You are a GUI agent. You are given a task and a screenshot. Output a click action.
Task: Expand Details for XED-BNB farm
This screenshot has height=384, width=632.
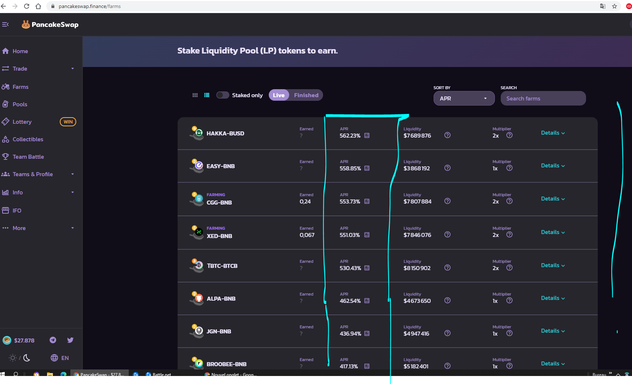coord(553,232)
